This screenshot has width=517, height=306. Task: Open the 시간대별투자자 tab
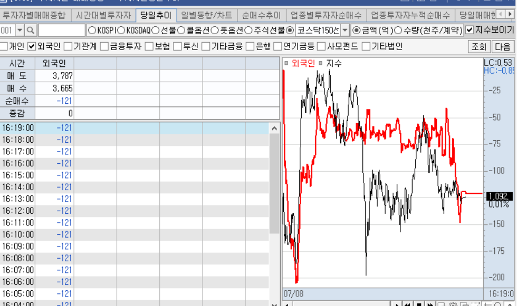103,15
